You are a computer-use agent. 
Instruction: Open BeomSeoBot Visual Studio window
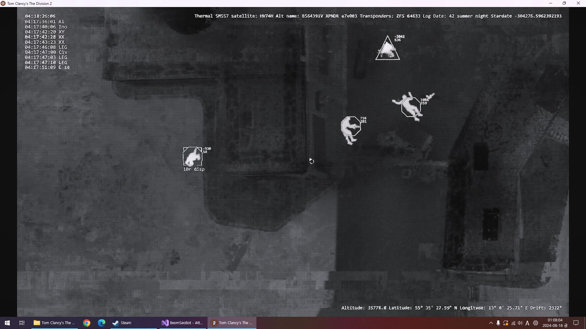pos(183,323)
